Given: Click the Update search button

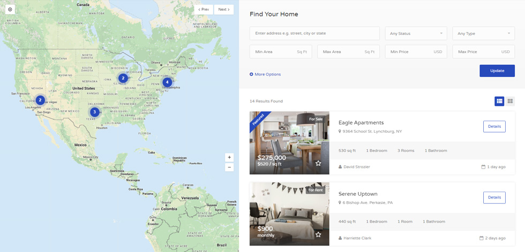Looking at the screenshot, I should [497, 71].
